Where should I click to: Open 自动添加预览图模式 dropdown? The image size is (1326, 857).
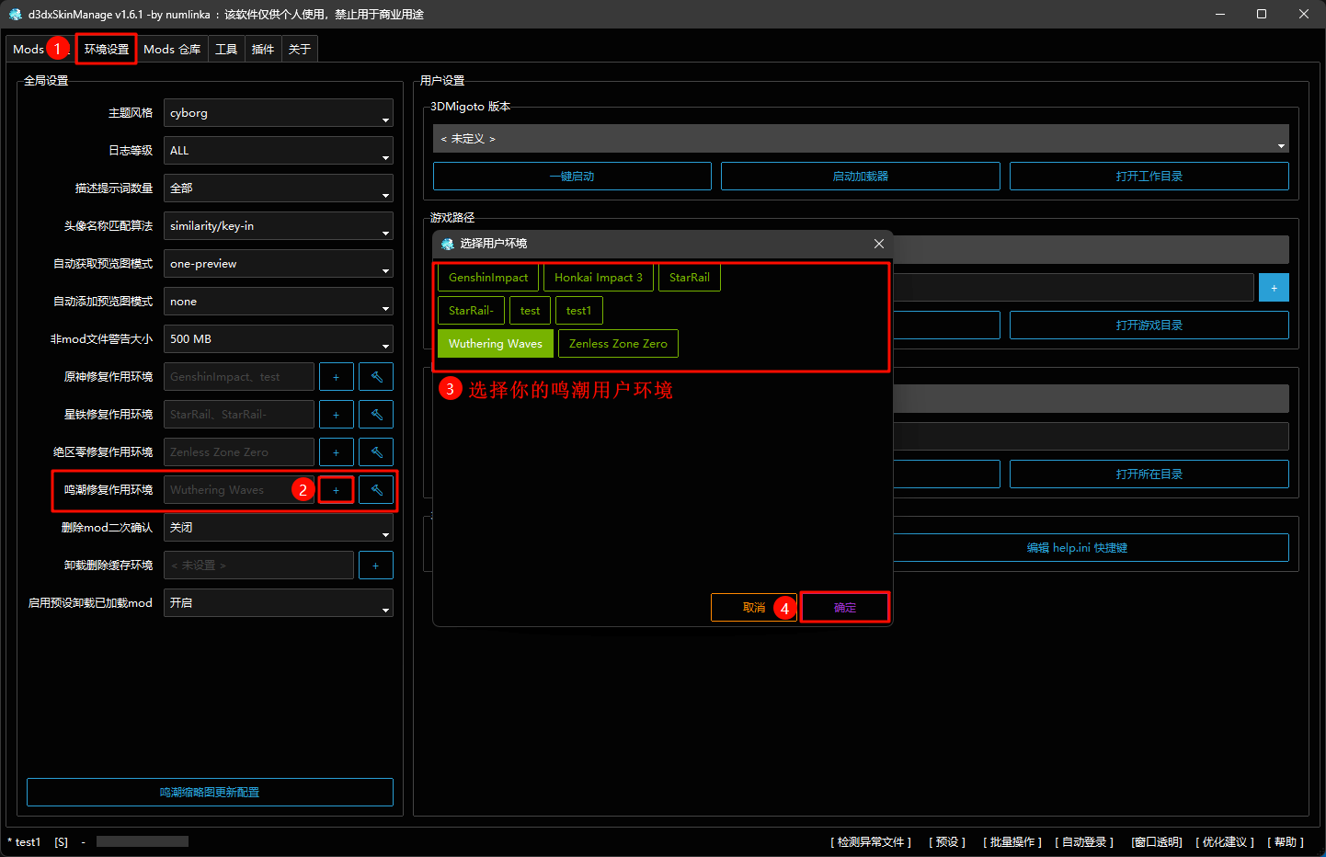(279, 302)
